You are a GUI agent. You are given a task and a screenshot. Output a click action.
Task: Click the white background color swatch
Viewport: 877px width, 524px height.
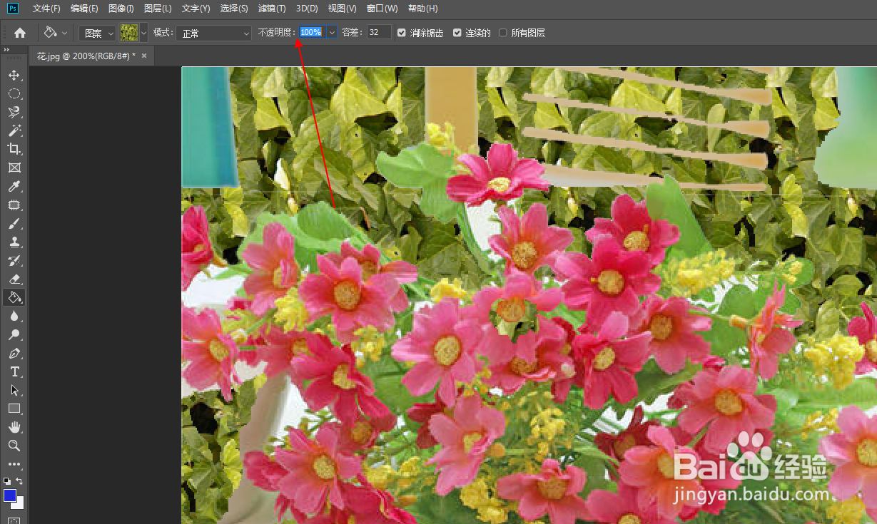coord(19,505)
